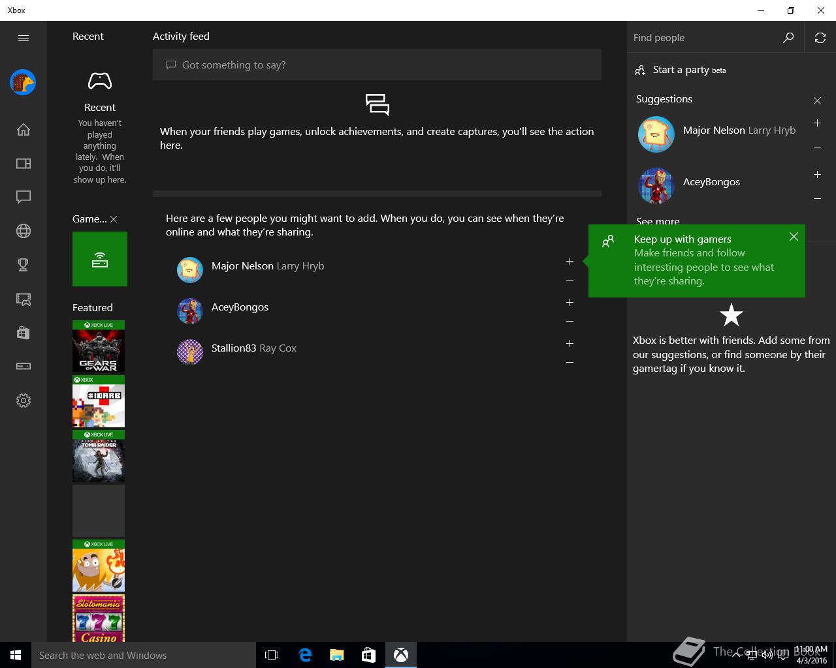Open #IDARB featured game thumbnail
This screenshot has width=836, height=668.
pyautogui.click(x=99, y=401)
